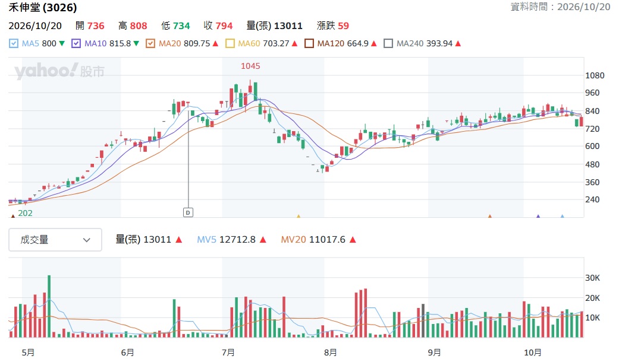Click the gray highlighted volume bar before September

(423, 320)
